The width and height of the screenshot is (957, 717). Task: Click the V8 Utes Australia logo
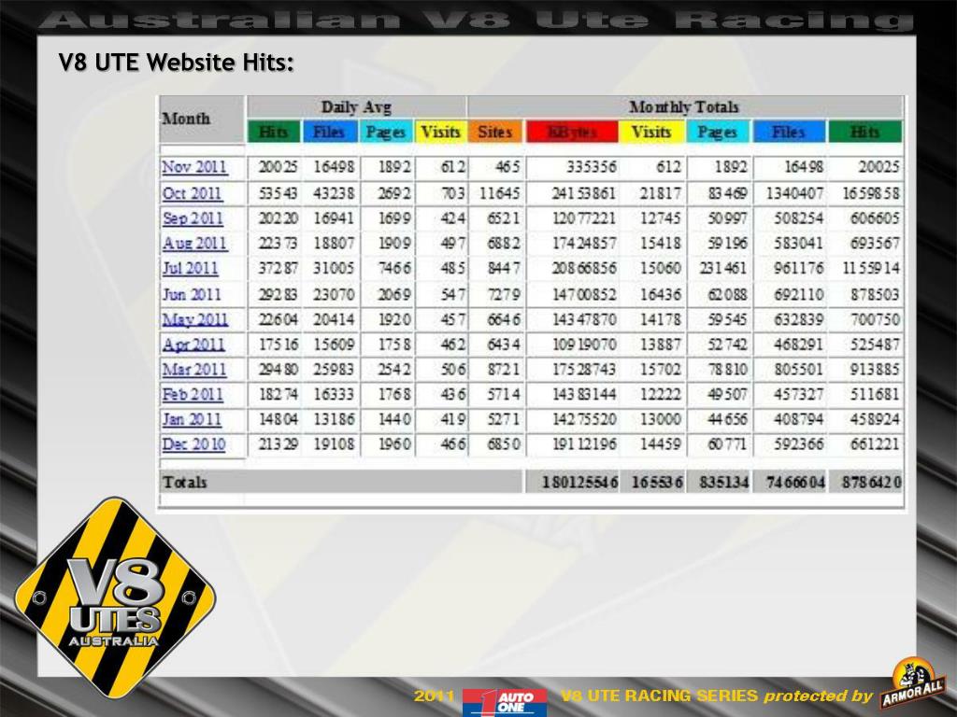point(115,597)
